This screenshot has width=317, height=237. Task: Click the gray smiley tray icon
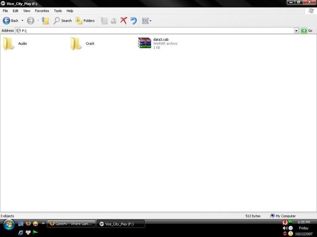[x=290, y=228]
